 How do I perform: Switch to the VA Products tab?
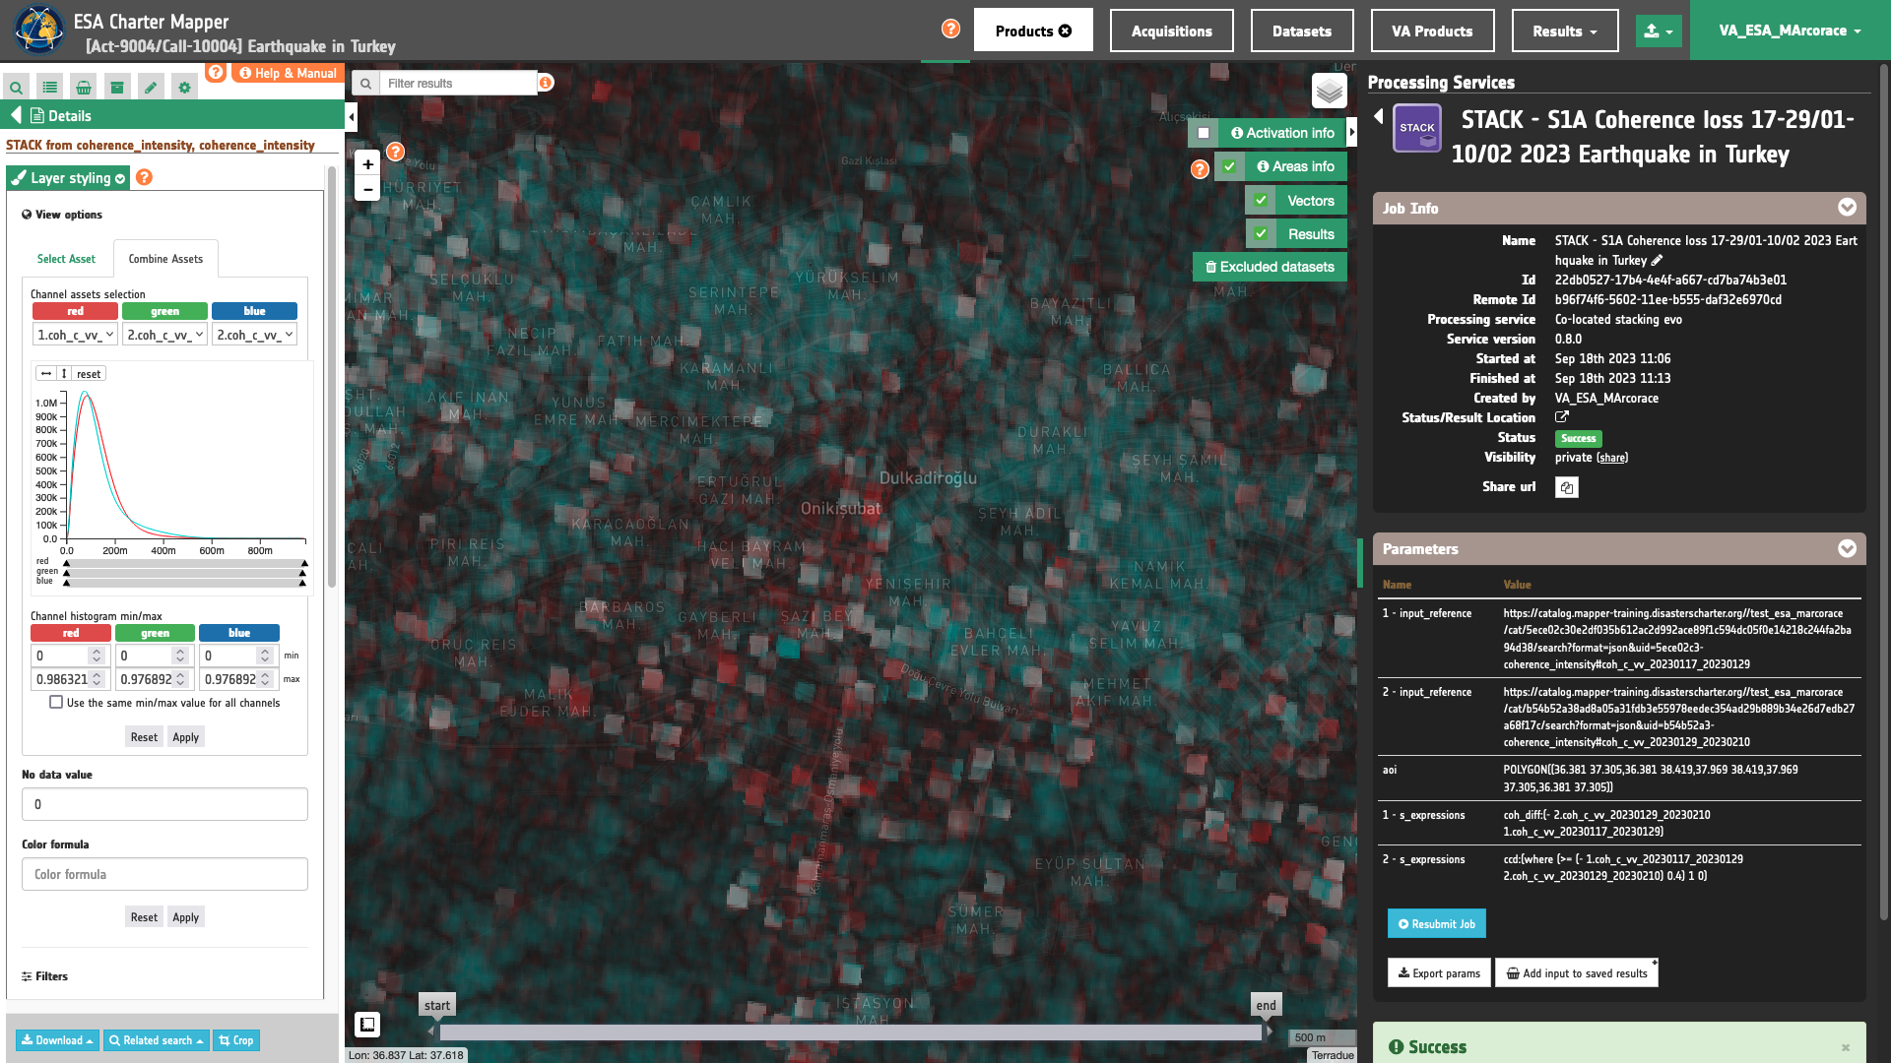[x=1432, y=31]
